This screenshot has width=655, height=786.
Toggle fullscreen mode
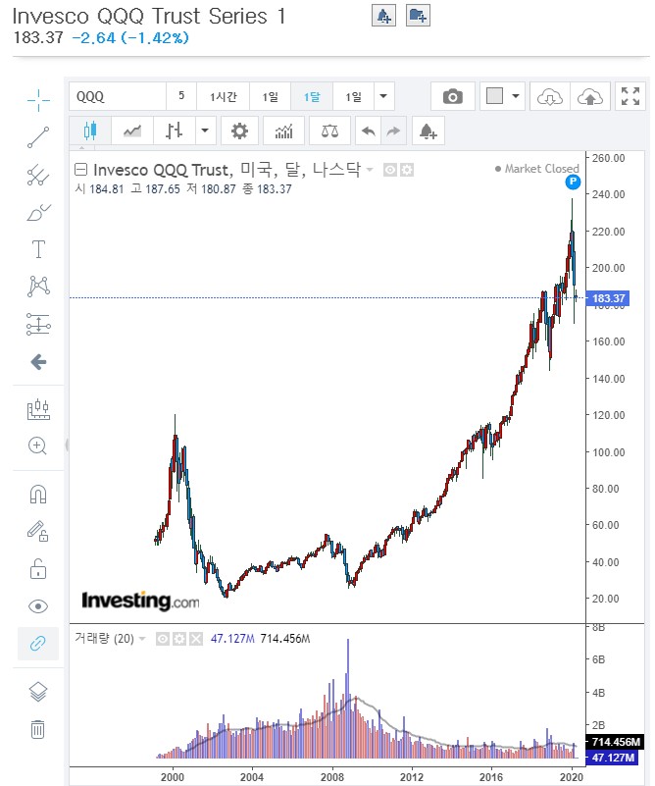click(630, 96)
